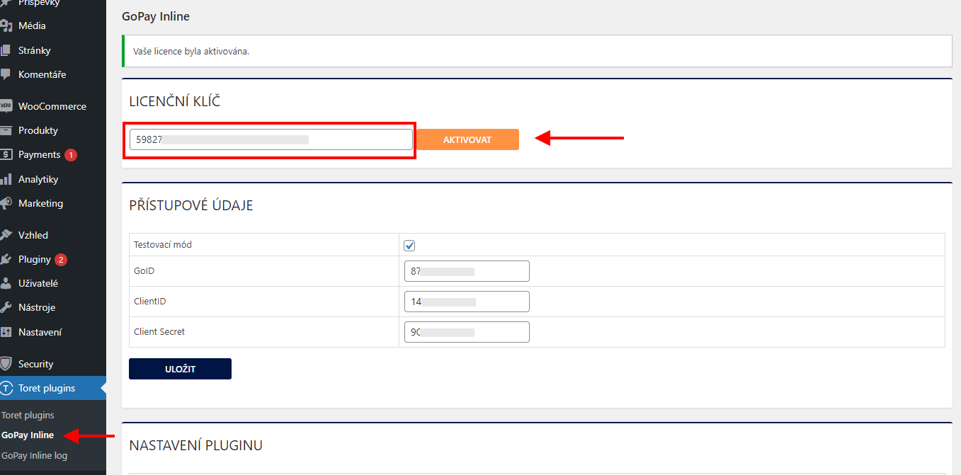Open the Payments menu item
Viewport: 961px width, 475px height.
point(40,154)
